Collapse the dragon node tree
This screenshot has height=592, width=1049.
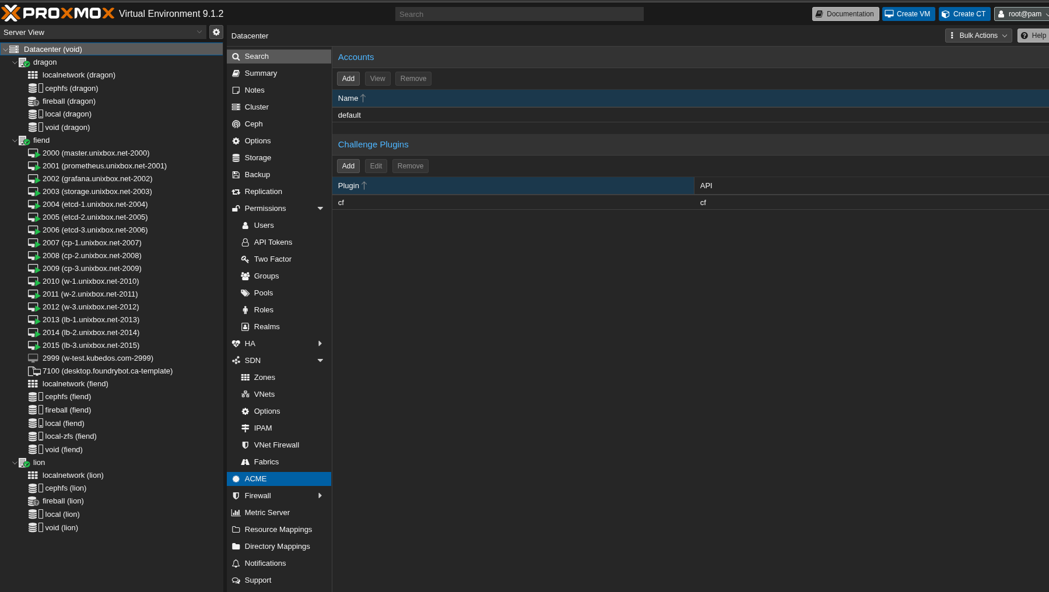(15, 62)
